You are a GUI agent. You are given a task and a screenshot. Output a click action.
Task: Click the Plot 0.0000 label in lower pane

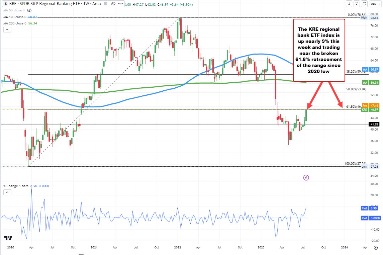[x=371, y=218]
